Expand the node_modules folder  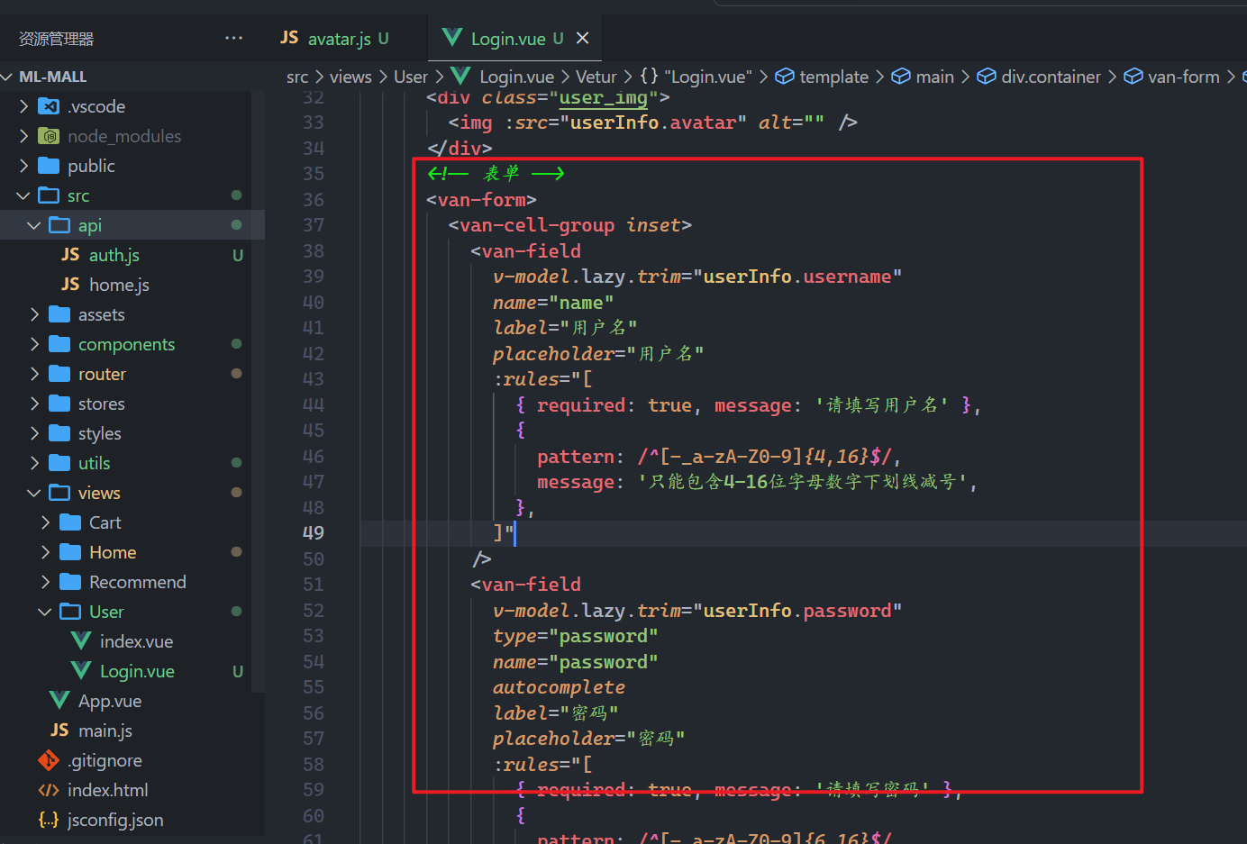tap(24, 136)
